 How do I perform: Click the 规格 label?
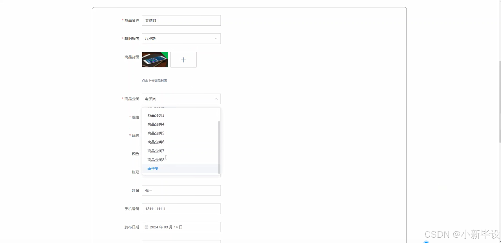[x=135, y=117]
